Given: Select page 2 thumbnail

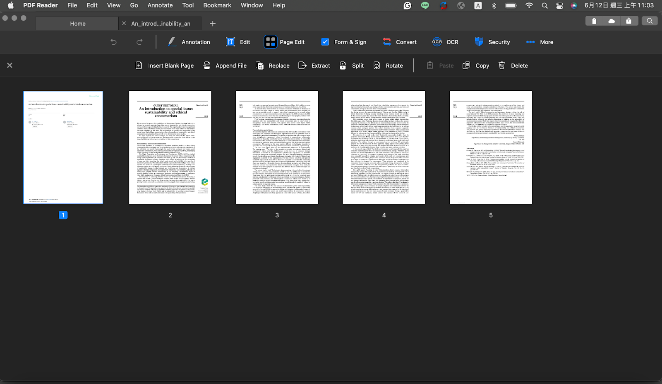Looking at the screenshot, I should tap(170, 147).
